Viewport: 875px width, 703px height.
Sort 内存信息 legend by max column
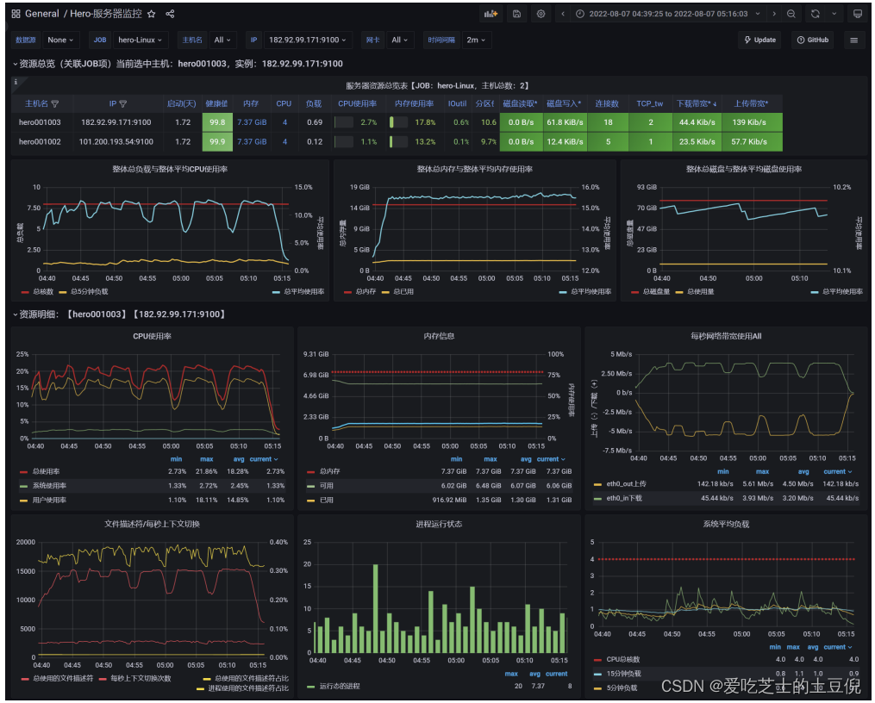coord(491,459)
